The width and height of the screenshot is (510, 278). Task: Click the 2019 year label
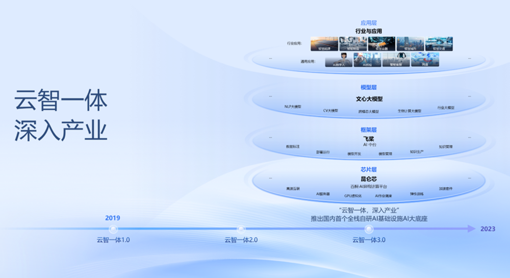pos(113,218)
